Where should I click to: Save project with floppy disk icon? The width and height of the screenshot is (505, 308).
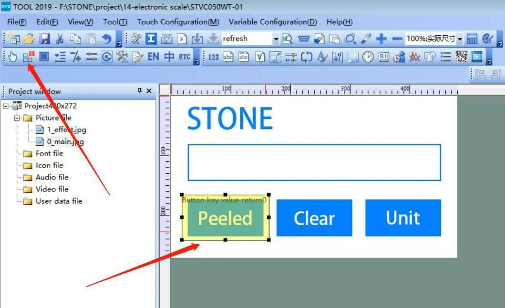pyautogui.click(x=44, y=39)
